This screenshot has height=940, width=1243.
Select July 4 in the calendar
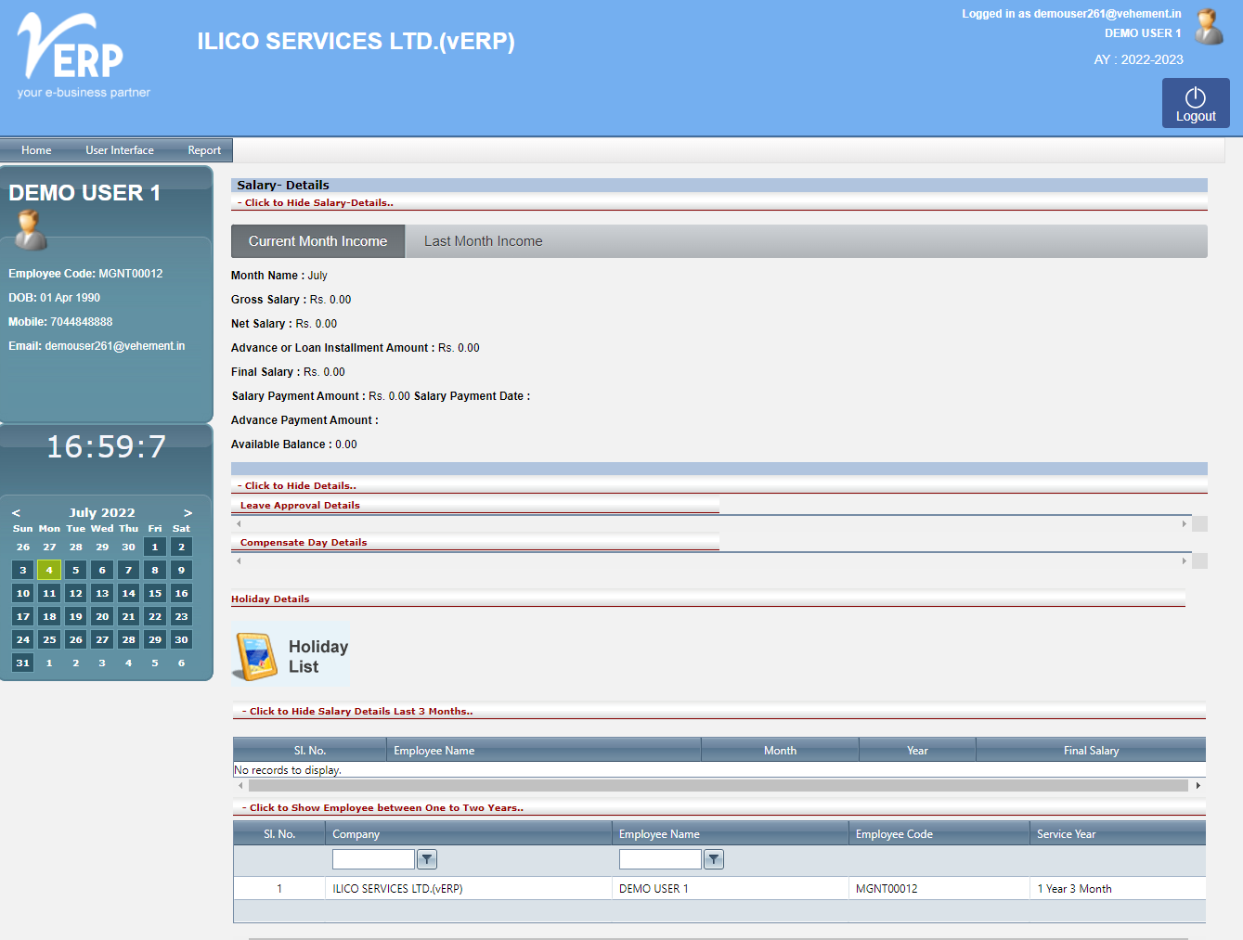tap(49, 570)
